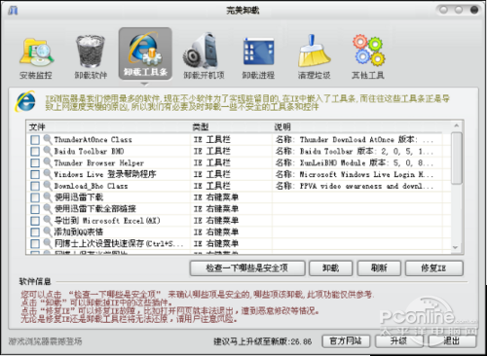This screenshot has height=356, width=487.
Task: Check the ThunderAtOnce Class checkbox
Action: (x=35, y=140)
